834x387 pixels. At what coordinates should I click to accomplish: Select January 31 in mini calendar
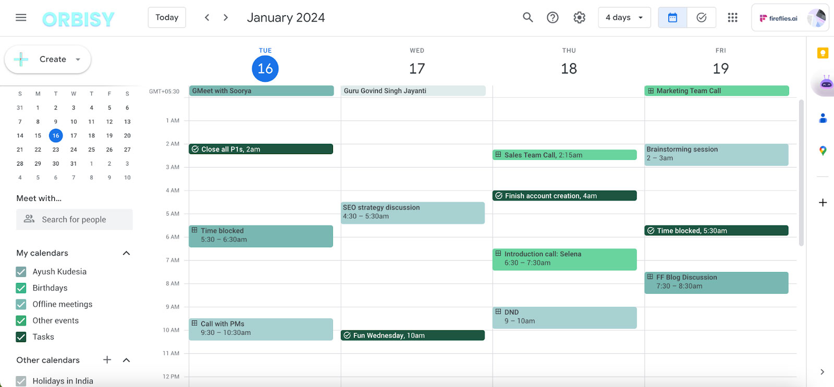point(73,164)
